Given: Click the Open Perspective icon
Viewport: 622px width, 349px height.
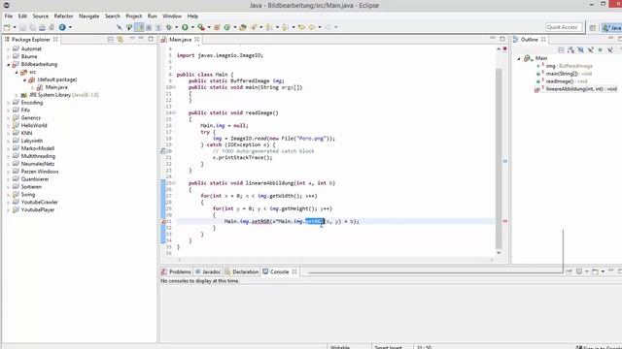Looking at the screenshot, I should [x=593, y=27].
